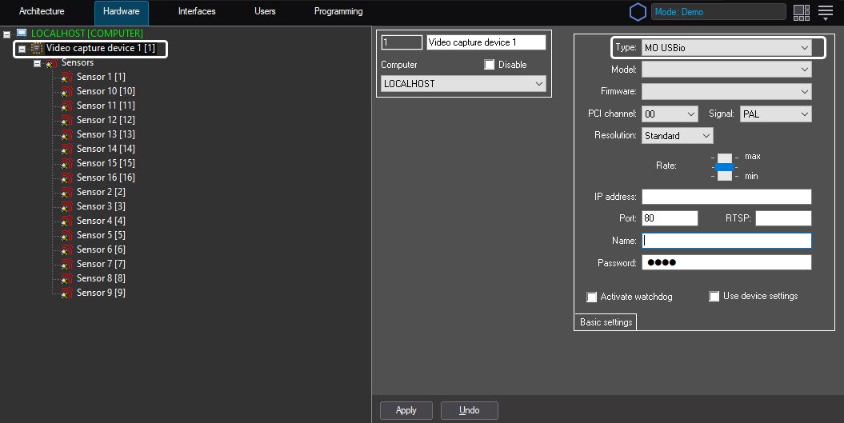Select the Basic settings tab

tap(606, 321)
